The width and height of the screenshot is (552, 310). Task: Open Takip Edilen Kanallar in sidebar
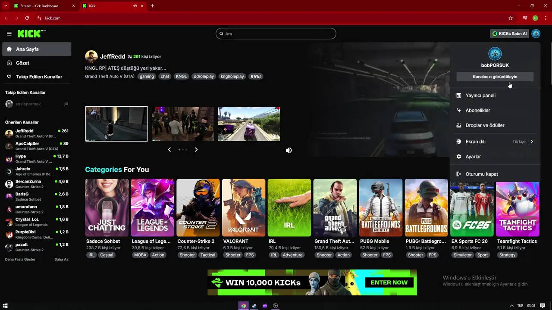point(37,77)
